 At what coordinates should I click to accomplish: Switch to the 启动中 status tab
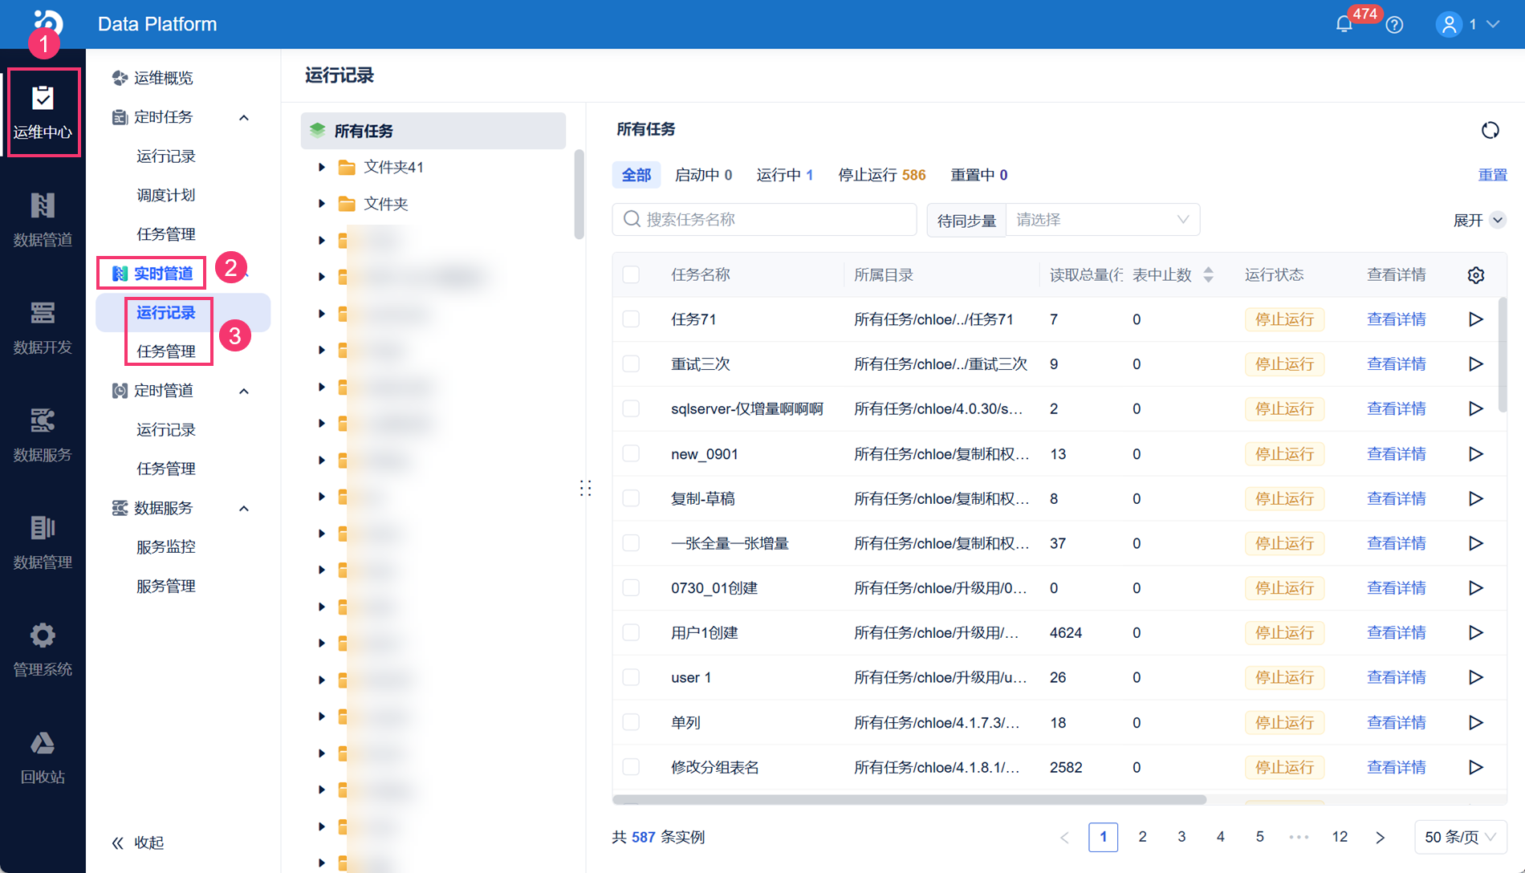tap(703, 175)
